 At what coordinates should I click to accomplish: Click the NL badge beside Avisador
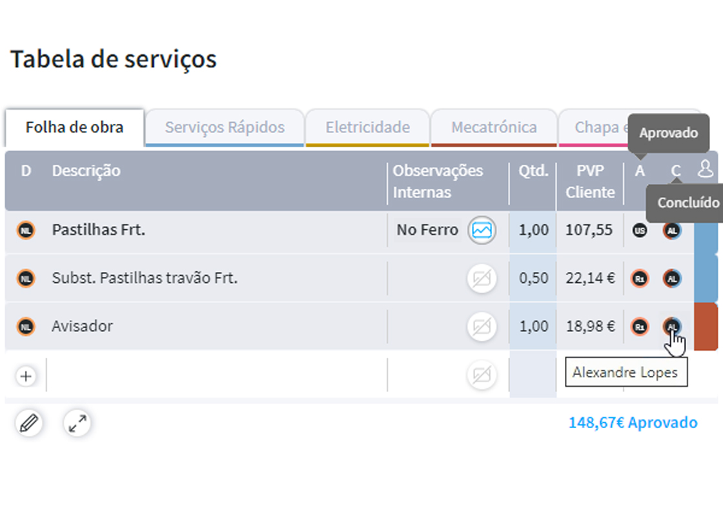point(25,326)
